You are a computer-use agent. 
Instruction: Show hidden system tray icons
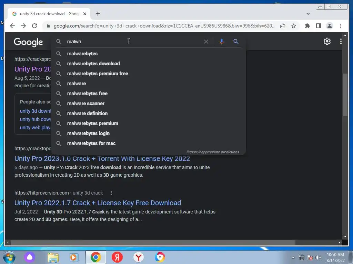tap(293, 257)
